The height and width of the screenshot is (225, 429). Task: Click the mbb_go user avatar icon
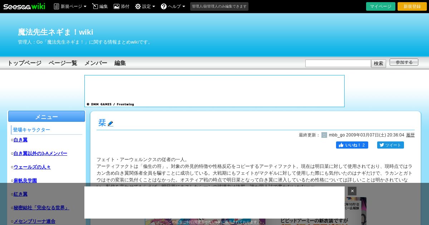(324, 135)
